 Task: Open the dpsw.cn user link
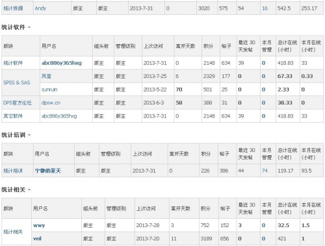pos(51,103)
